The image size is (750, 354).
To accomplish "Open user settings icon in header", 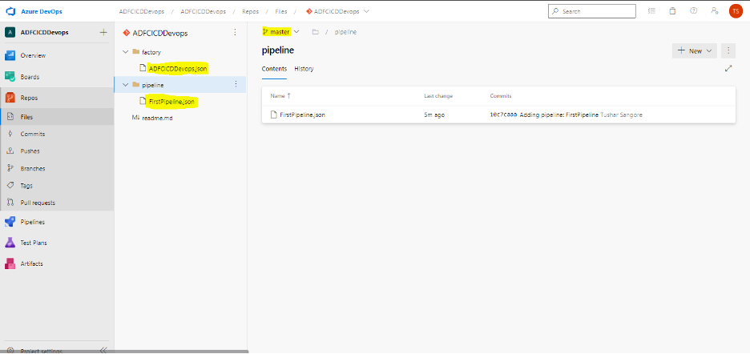I will [x=715, y=11].
